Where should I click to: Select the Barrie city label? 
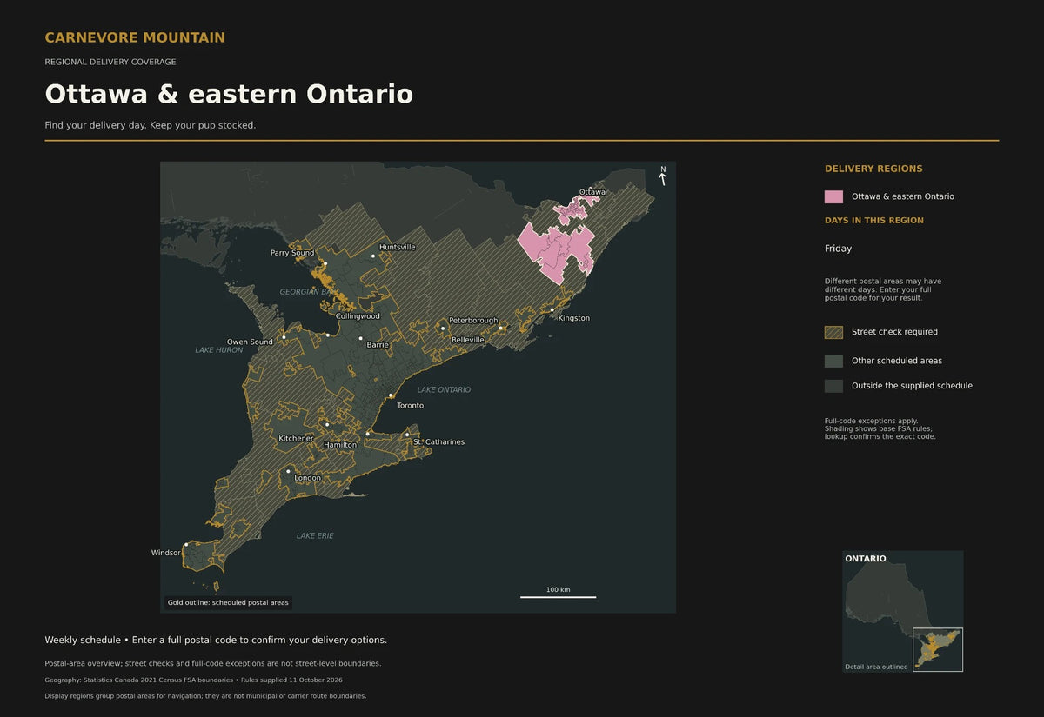378,345
